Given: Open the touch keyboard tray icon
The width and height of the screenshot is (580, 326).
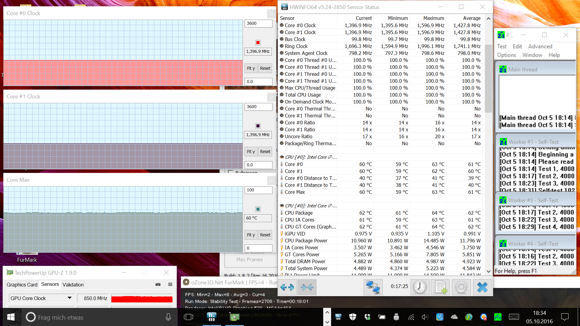Looking at the screenshot, I should [x=514, y=317].
